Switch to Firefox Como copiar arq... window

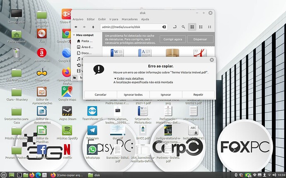pos(67,175)
